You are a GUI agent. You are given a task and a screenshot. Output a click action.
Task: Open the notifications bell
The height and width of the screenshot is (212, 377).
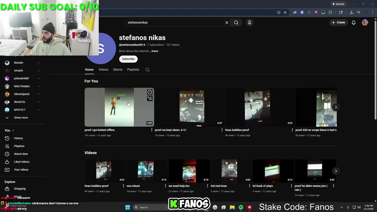click(x=354, y=22)
